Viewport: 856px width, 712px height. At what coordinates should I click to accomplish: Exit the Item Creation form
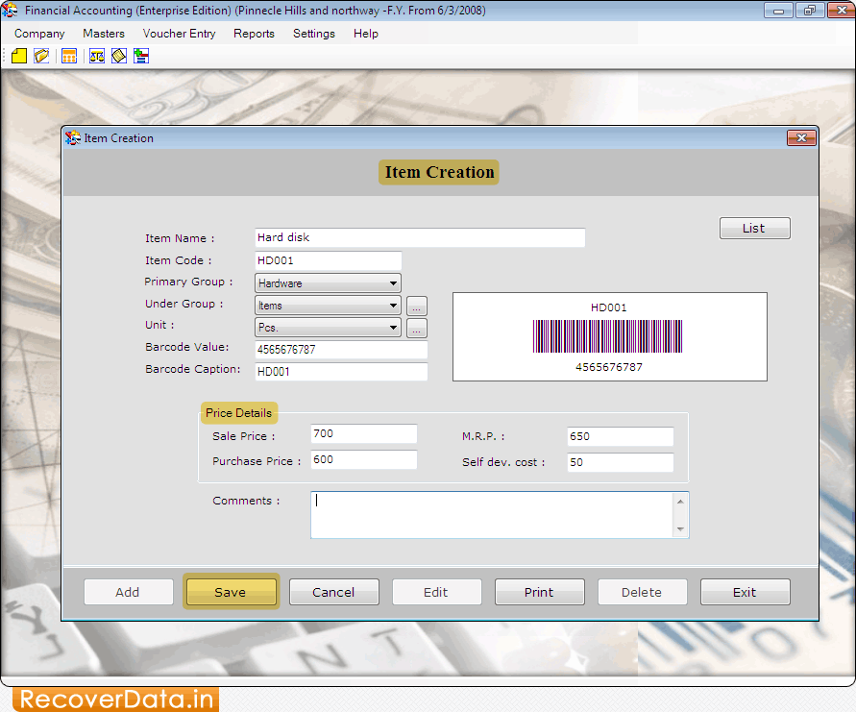(x=745, y=592)
